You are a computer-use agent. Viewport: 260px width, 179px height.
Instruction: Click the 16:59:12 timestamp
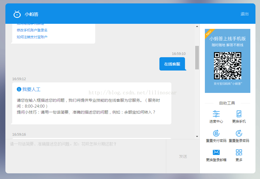point(19,79)
